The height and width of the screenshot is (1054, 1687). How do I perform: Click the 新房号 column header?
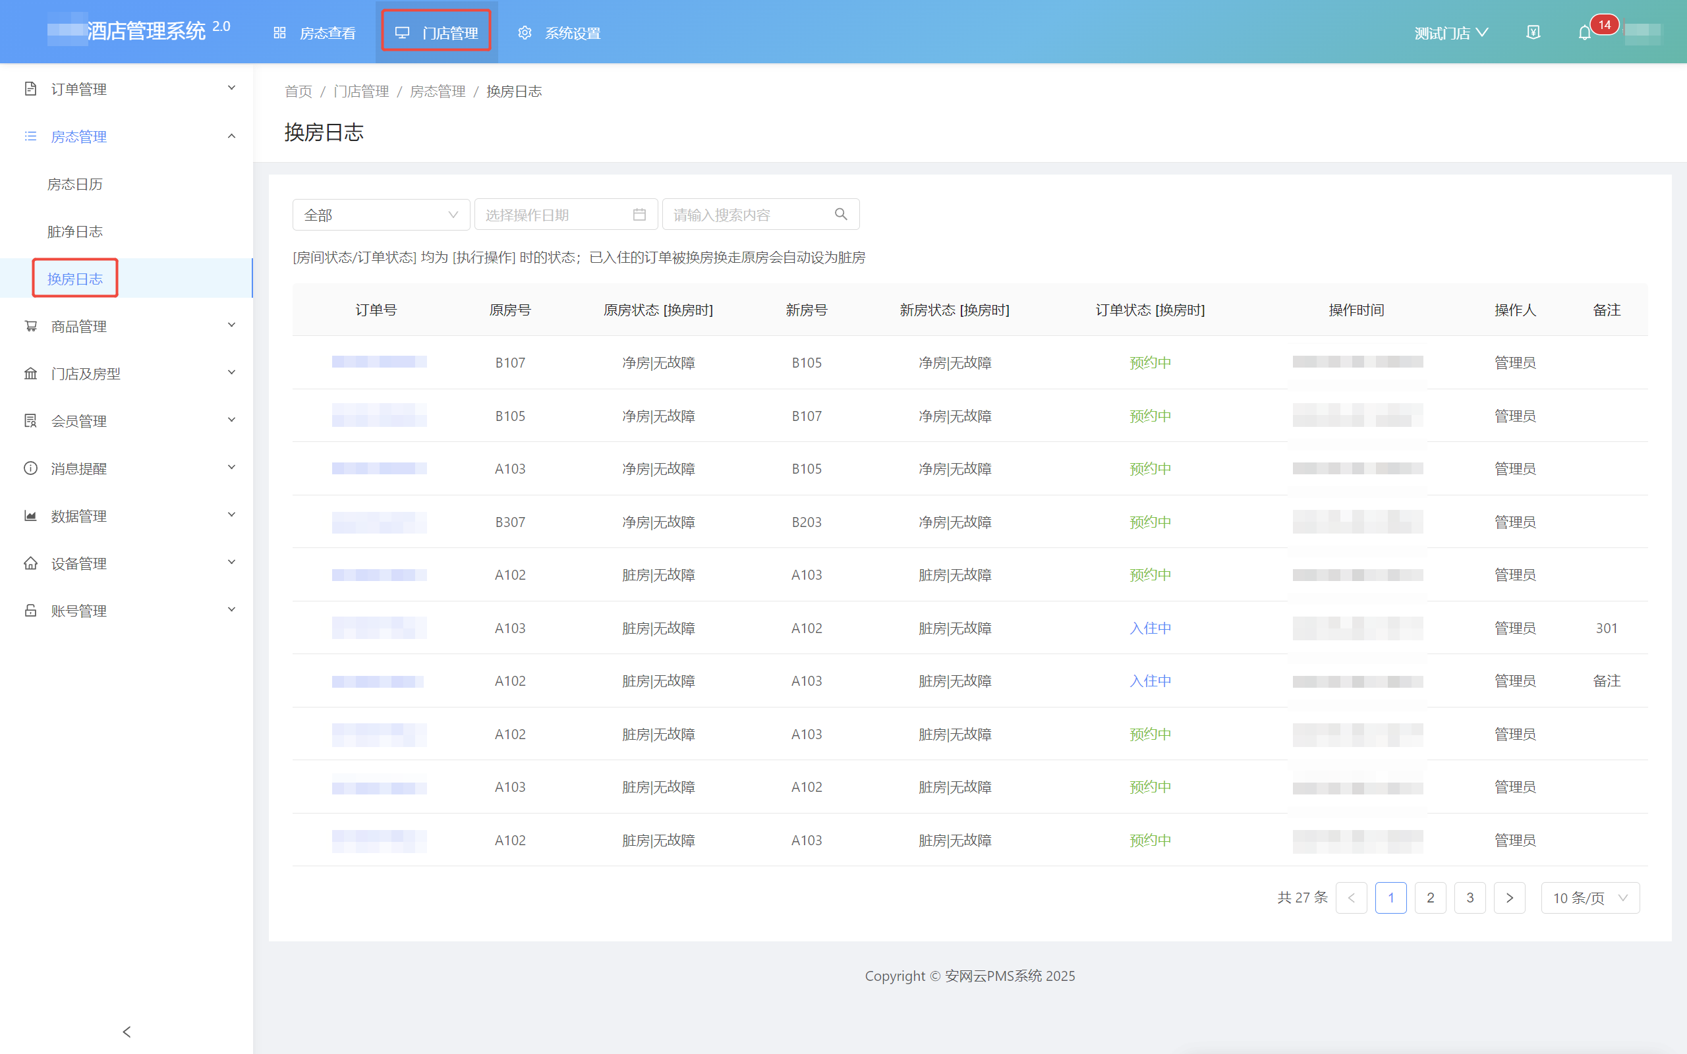(807, 310)
